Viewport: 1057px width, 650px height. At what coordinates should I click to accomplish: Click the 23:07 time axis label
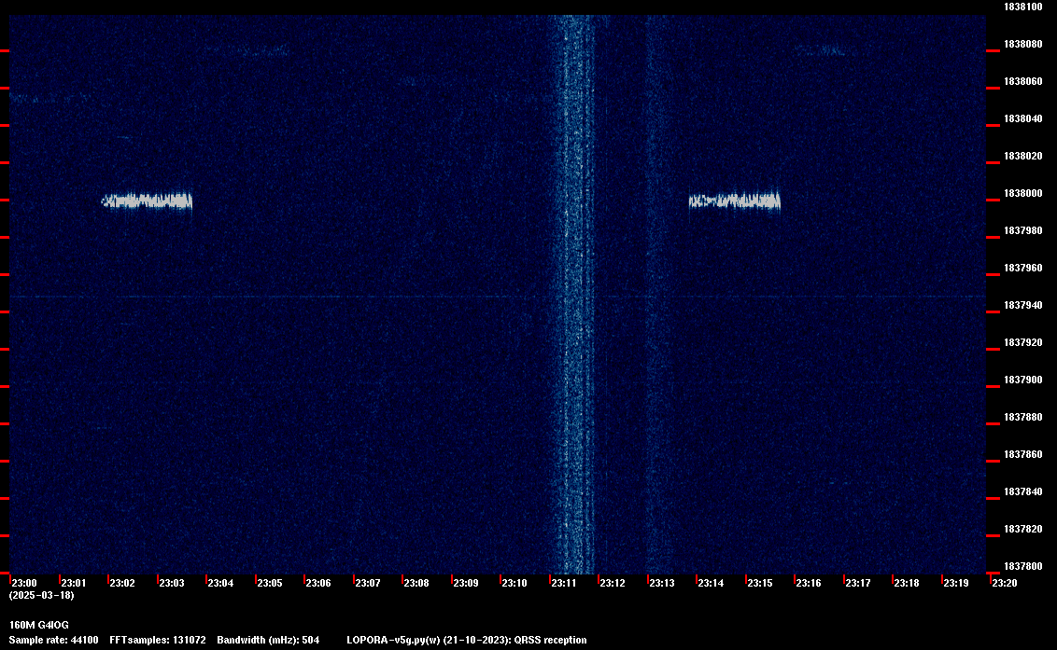pyautogui.click(x=367, y=583)
